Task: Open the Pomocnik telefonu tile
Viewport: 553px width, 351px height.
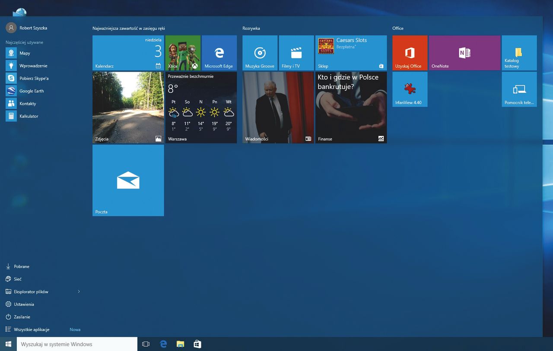Action: [x=519, y=89]
